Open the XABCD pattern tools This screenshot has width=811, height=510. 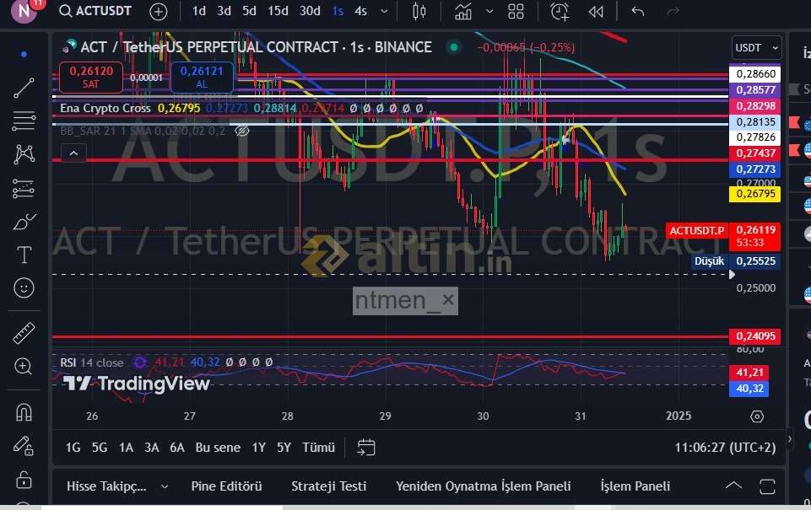click(24, 154)
